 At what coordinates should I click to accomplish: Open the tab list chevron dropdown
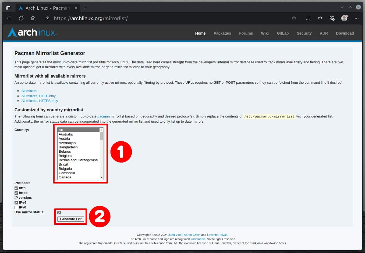point(342,8)
